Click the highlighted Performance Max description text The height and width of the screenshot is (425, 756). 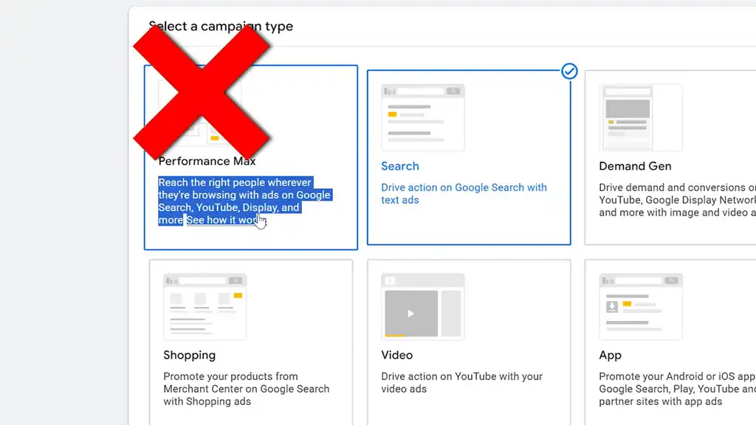[245, 201]
